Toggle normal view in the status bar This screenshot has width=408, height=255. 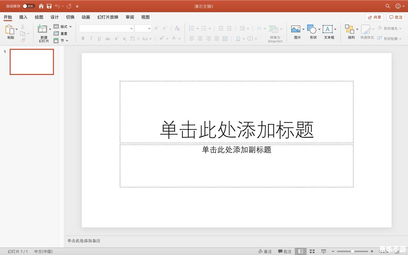301,251
